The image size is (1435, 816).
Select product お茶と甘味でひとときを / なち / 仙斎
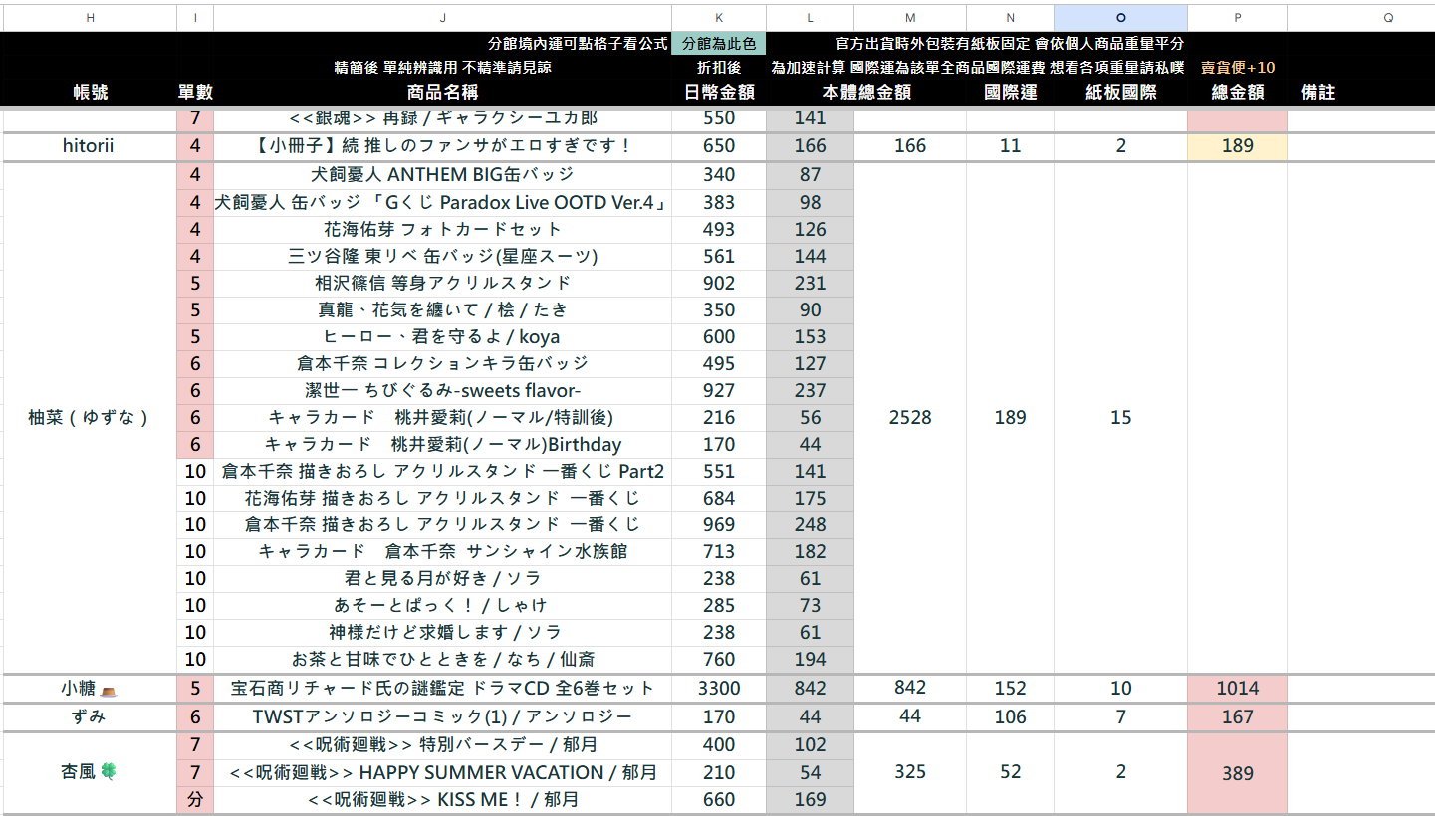tap(442, 659)
